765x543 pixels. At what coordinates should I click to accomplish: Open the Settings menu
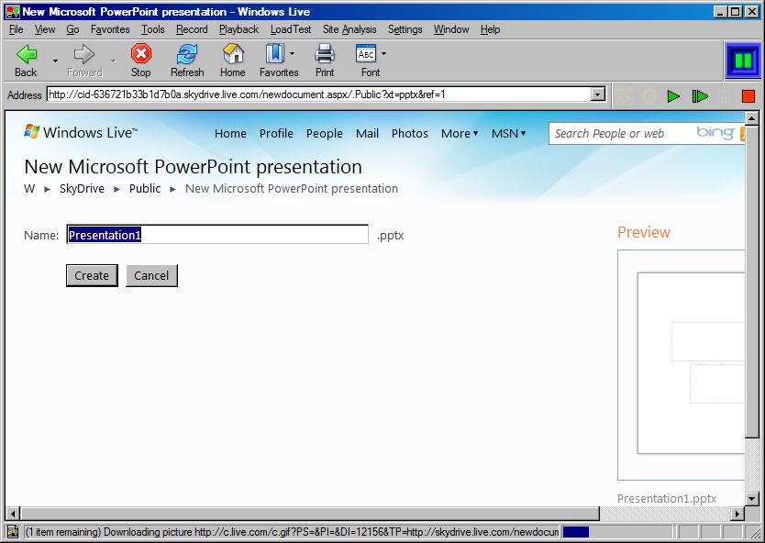405,29
